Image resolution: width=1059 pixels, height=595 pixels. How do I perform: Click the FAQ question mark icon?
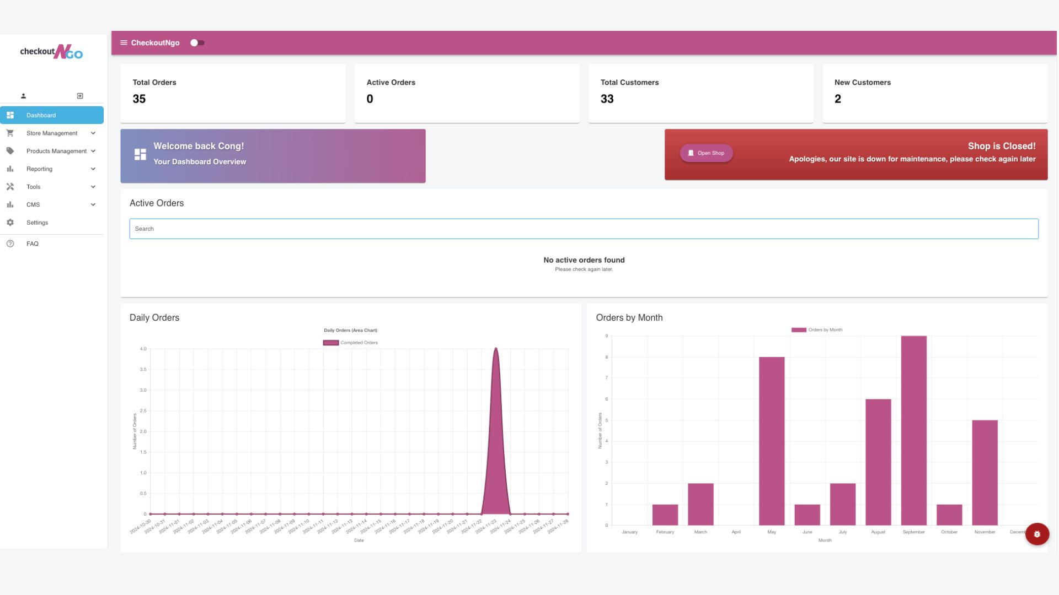(x=10, y=244)
